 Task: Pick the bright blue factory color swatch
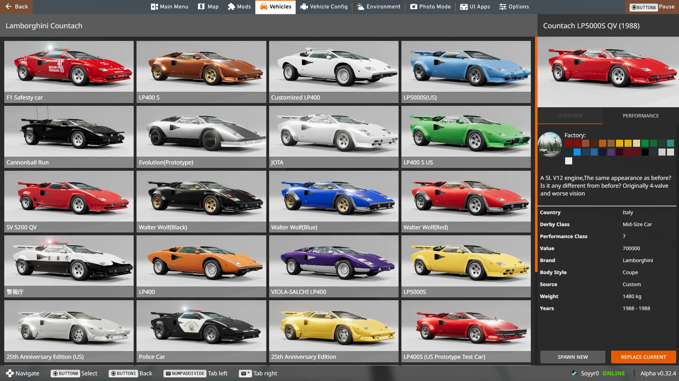click(577, 152)
